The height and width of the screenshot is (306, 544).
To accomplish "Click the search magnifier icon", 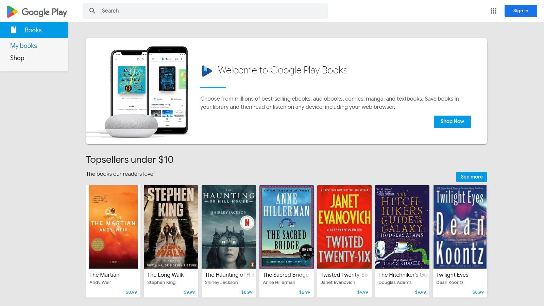I will pos(92,11).
